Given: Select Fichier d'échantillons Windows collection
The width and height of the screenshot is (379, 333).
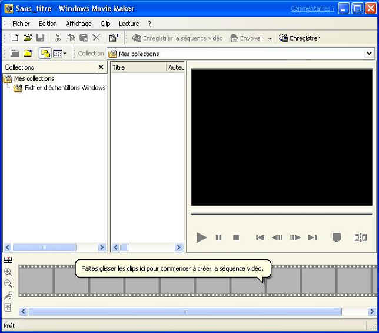Looking at the screenshot, I should click(x=65, y=88).
